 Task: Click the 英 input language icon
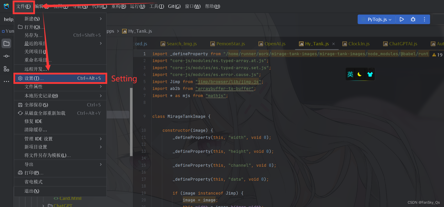350,74
